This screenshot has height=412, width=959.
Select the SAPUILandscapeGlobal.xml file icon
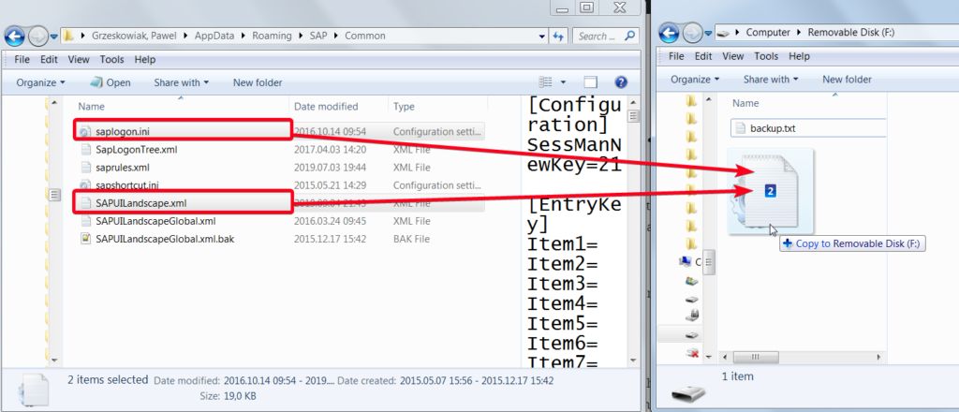tap(85, 221)
